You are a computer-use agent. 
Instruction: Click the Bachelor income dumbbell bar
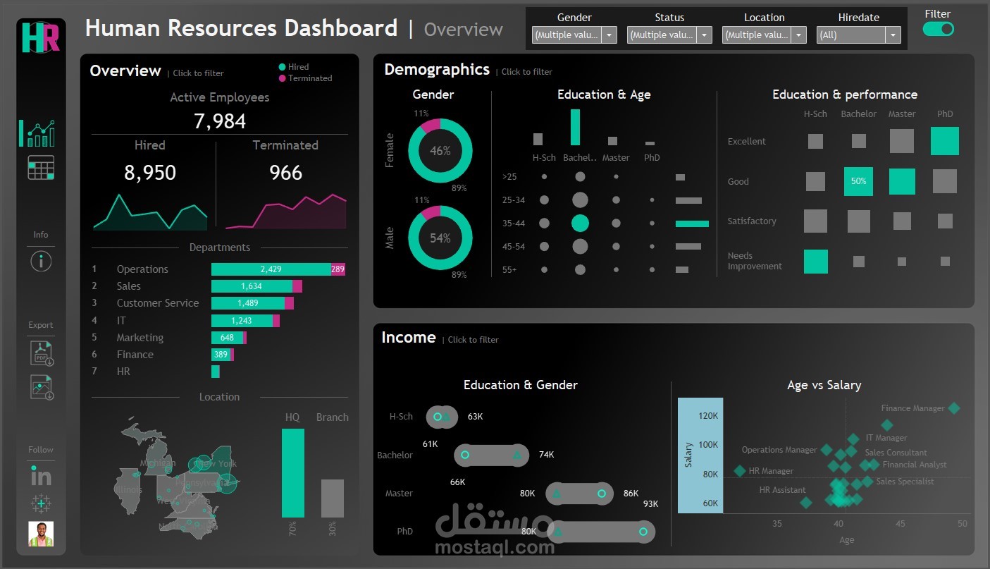coord(491,455)
